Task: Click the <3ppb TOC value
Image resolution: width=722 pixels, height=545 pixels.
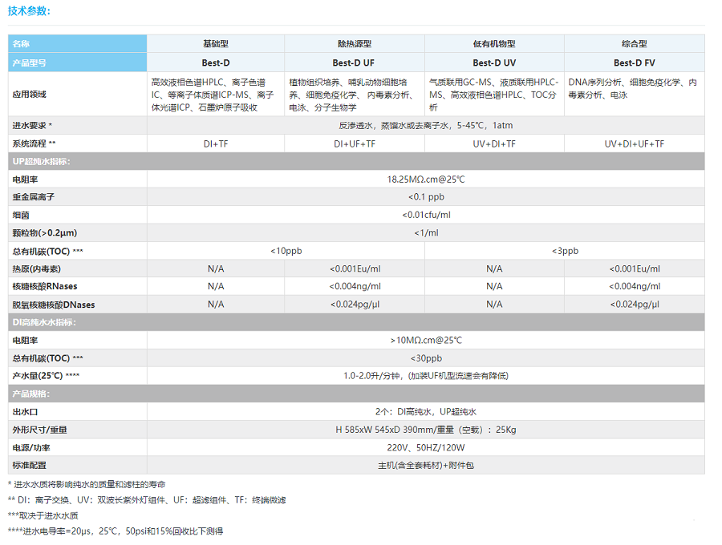Action: (565, 251)
